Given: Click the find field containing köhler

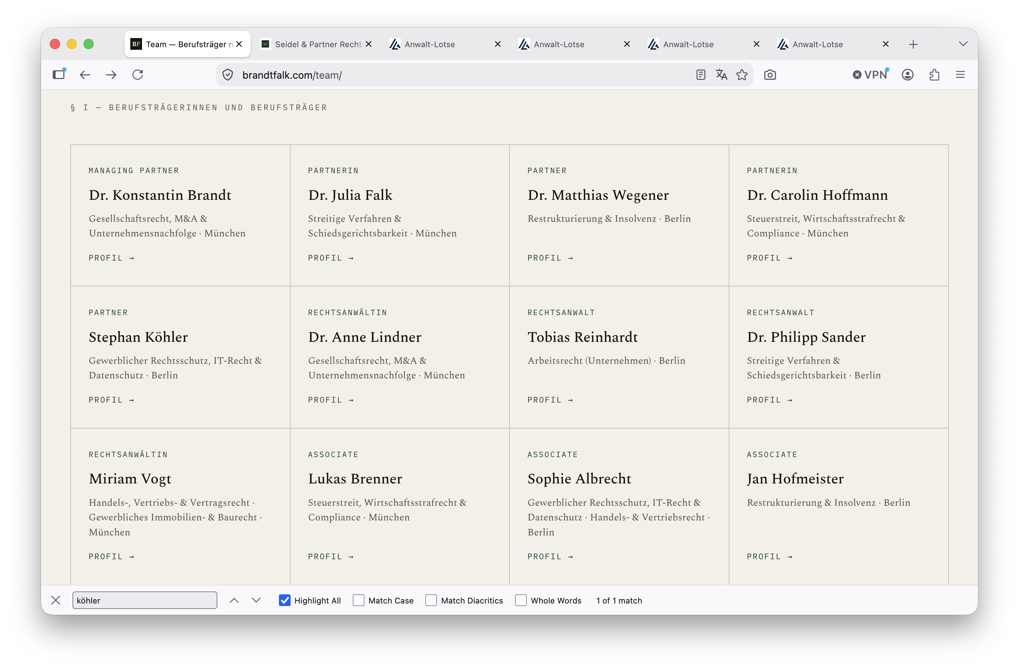Looking at the screenshot, I should click(145, 600).
